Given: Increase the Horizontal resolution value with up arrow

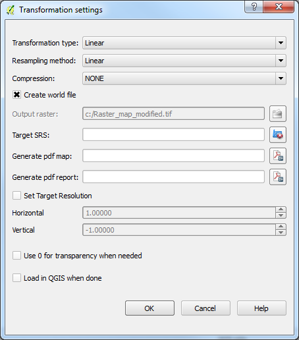Looking at the screenshot, I should [281, 210].
